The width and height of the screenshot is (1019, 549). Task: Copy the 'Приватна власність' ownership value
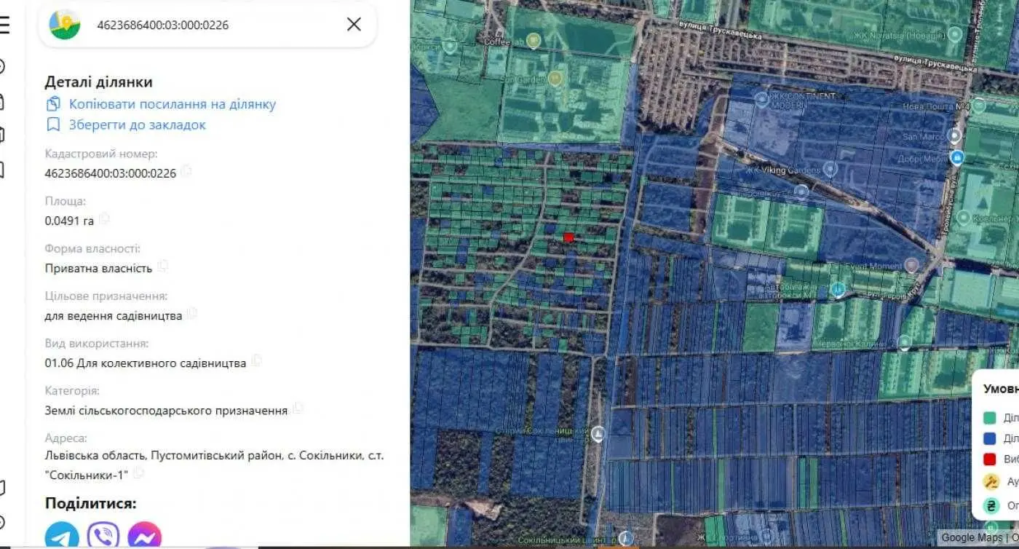[x=162, y=266]
